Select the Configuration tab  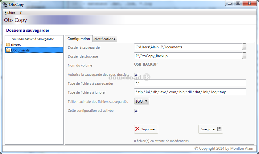(x=79, y=39)
